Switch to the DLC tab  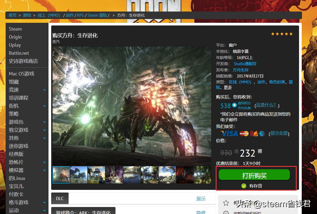pyautogui.click(x=59, y=198)
